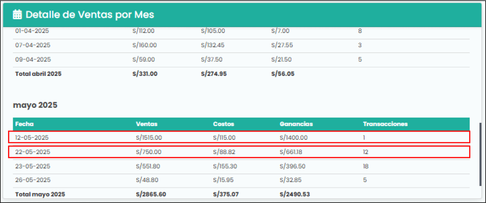Click the 07-04-2025 date cell

[x=33, y=45]
